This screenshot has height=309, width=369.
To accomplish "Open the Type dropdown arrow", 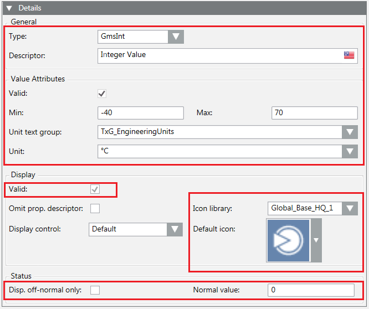I will [x=176, y=37].
